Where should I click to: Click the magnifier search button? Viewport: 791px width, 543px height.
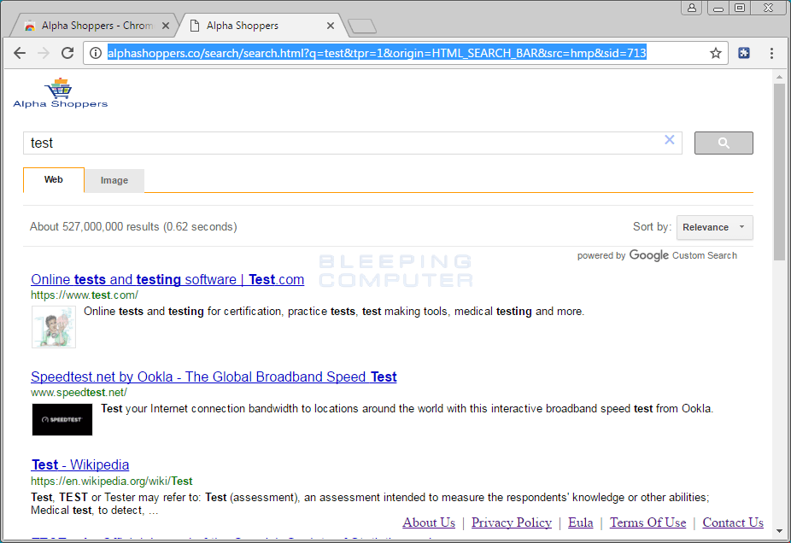pos(724,143)
